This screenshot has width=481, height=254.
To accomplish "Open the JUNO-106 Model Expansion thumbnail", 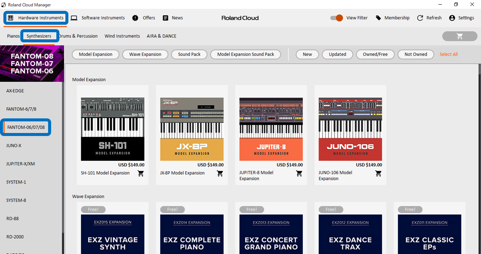I will [350, 129].
